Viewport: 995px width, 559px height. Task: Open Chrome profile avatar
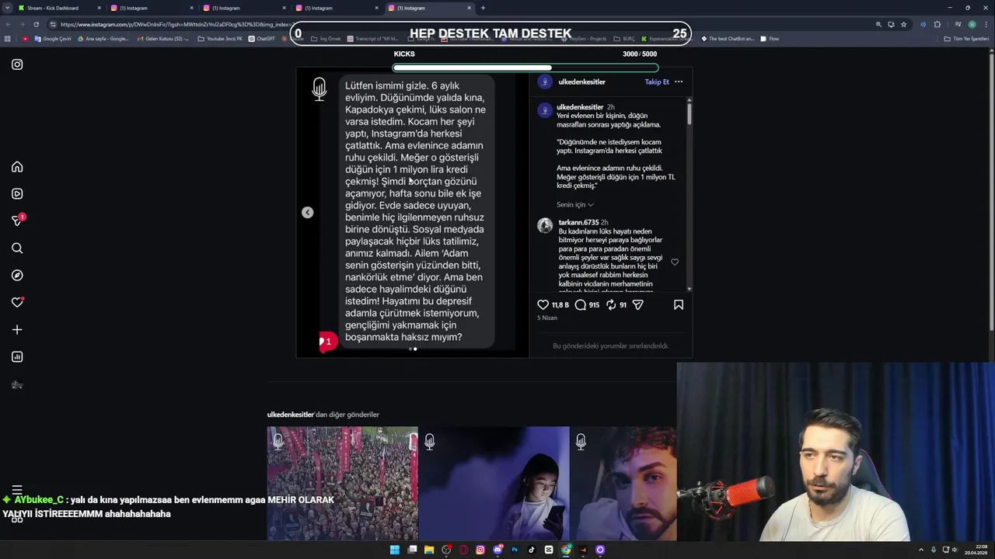pyautogui.click(x=972, y=24)
